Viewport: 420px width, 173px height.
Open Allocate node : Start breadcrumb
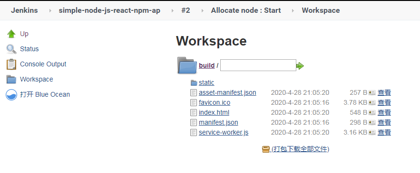pyautogui.click(x=246, y=10)
